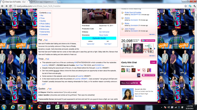Screen dimensions: 197x110
Task: Open the Episode Guide banner link
Action: point(99,38)
